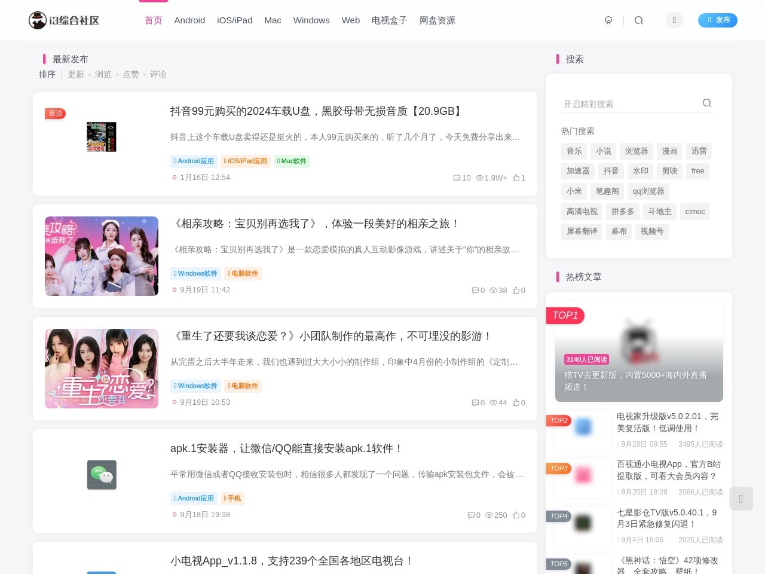This screenshot has width=765, height=574.
Task: Open 网盘资源 navigation item
Action: (x=437, y=20)
